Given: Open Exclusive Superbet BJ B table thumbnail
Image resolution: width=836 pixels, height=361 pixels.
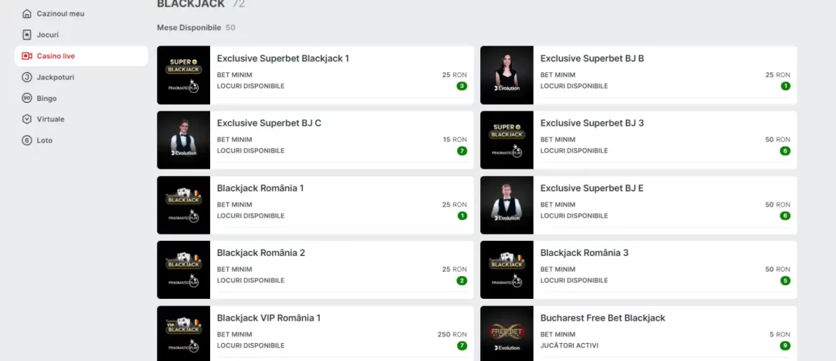Looking at the screenshot, I should 507,75.
